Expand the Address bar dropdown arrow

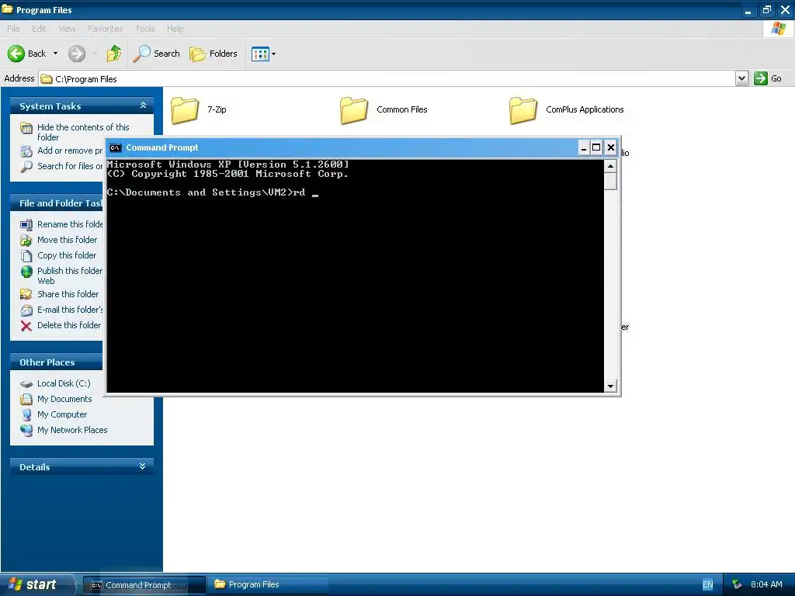(x=741, y=78)
